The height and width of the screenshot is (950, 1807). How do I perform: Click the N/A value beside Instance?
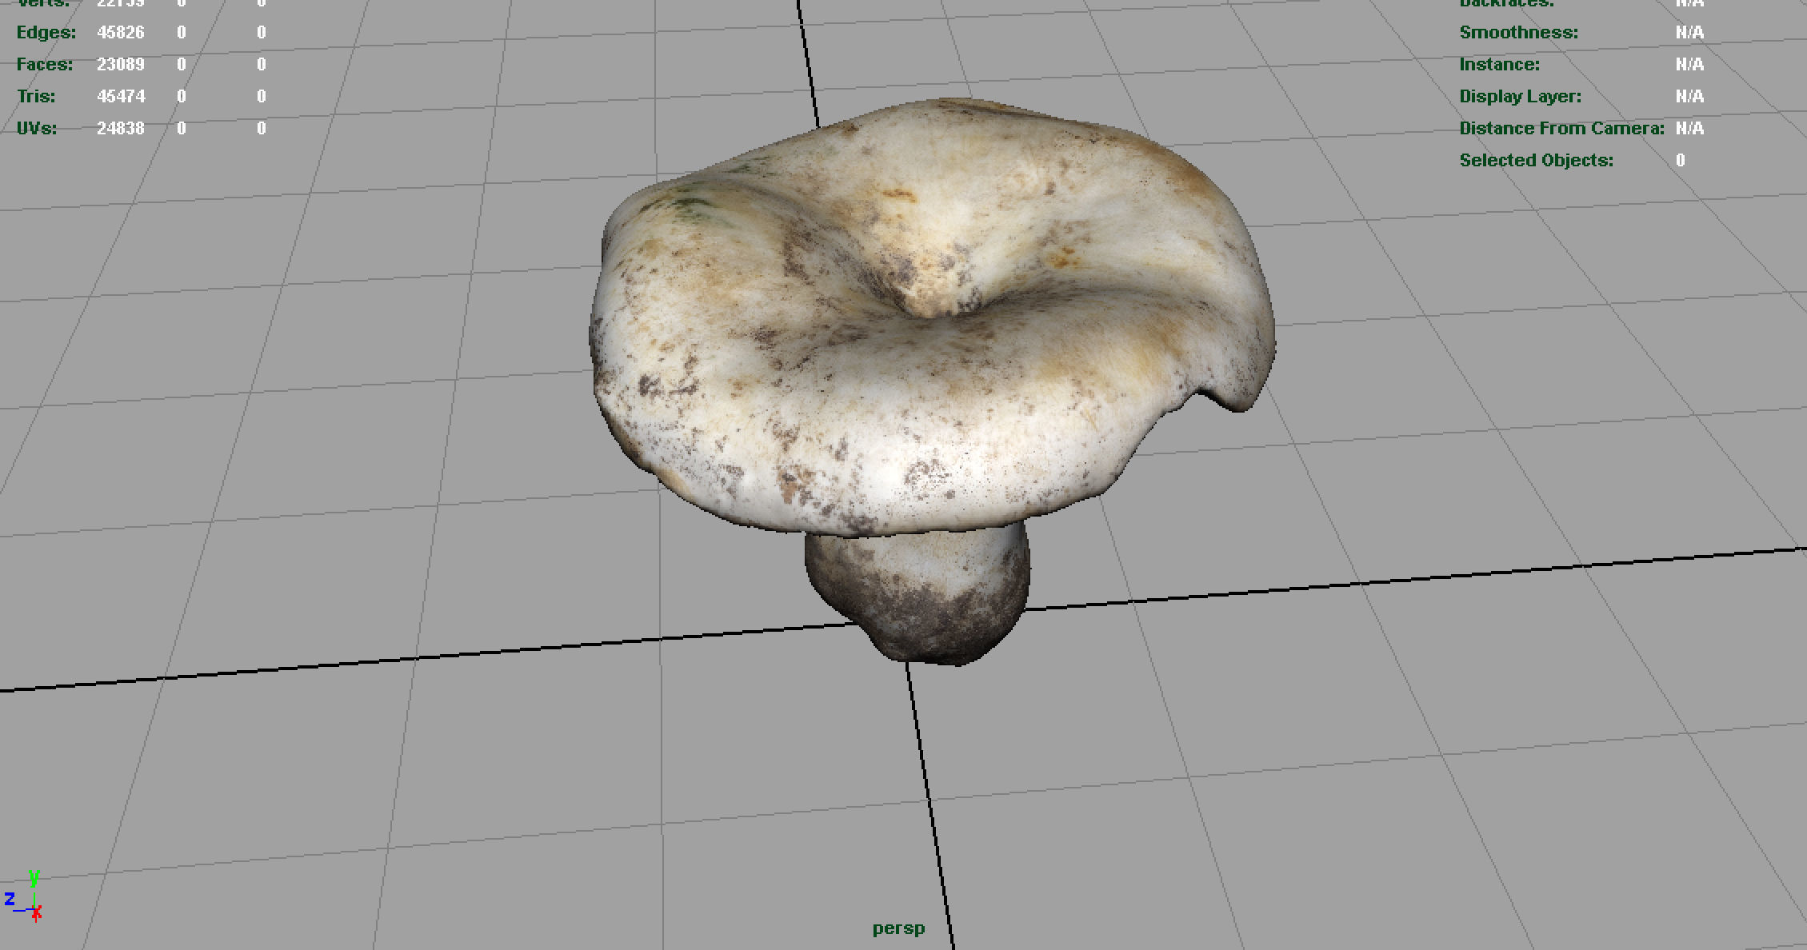click(1689, 65)
